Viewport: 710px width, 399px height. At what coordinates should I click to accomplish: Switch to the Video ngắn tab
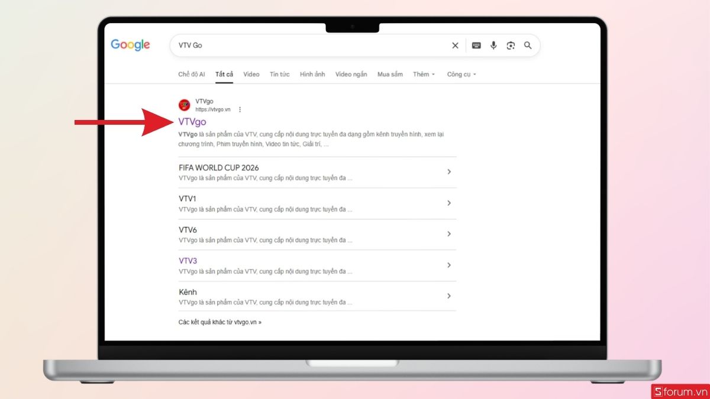pos(351,74)
